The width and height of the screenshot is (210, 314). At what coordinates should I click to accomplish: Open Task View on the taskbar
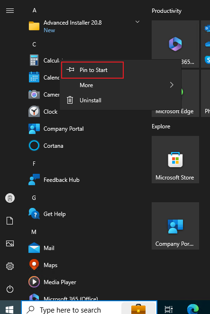point(168,309)
